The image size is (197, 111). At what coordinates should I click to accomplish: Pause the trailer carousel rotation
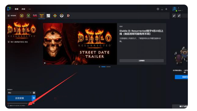99,67
